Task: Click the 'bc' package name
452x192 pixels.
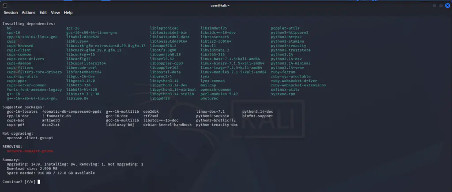Action: coord(9,28)
